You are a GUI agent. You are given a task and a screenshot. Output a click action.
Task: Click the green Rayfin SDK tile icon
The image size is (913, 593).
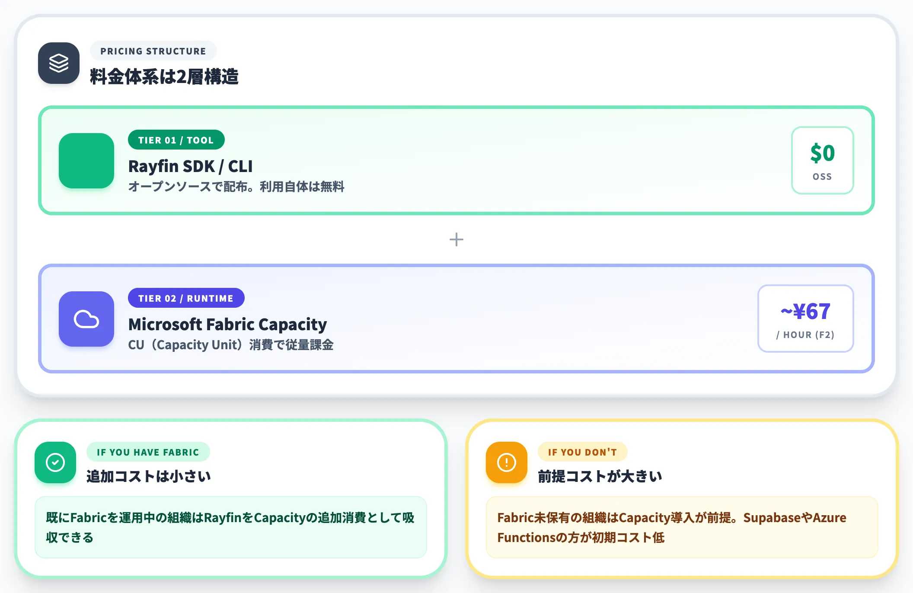click(x=86, y=161)
